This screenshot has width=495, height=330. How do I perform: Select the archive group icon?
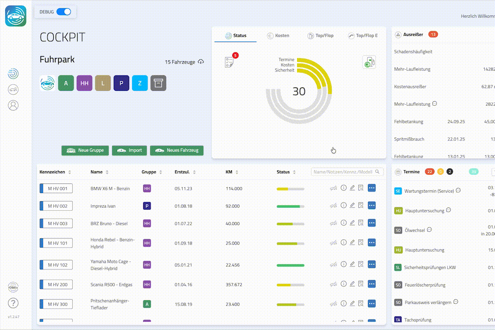tap(158, 83)
